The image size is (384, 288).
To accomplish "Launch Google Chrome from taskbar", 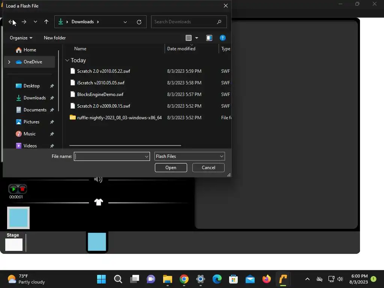I will tap(184, 279).
